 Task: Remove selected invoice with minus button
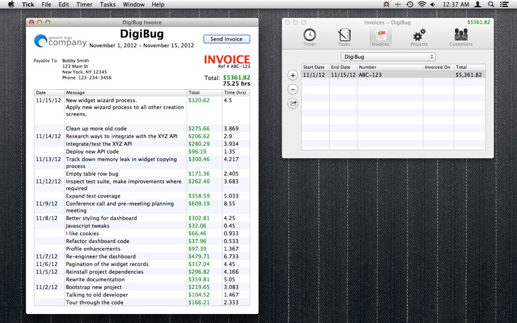tap(293, 89)
